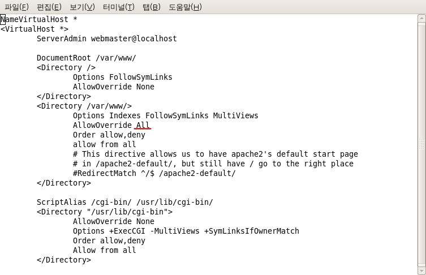
Task: Click on 'webmaster@localhost' text
Action: pos(134,38)
